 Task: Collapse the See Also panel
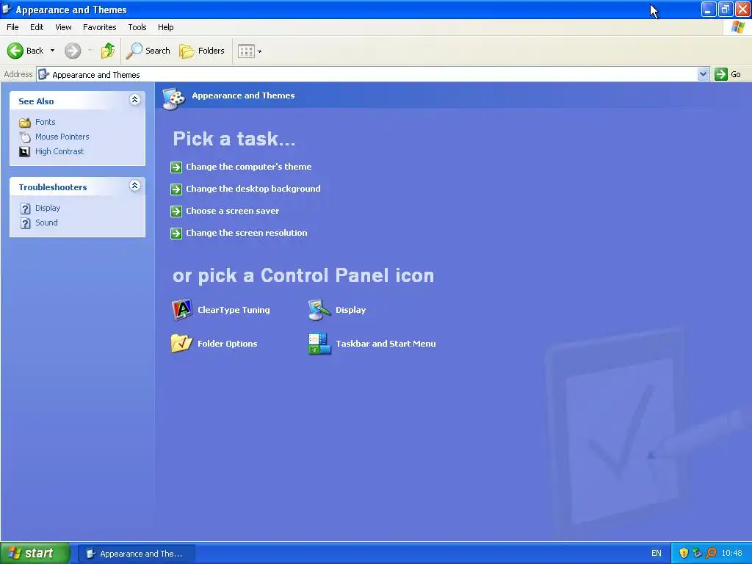click(x=135, y=100)
